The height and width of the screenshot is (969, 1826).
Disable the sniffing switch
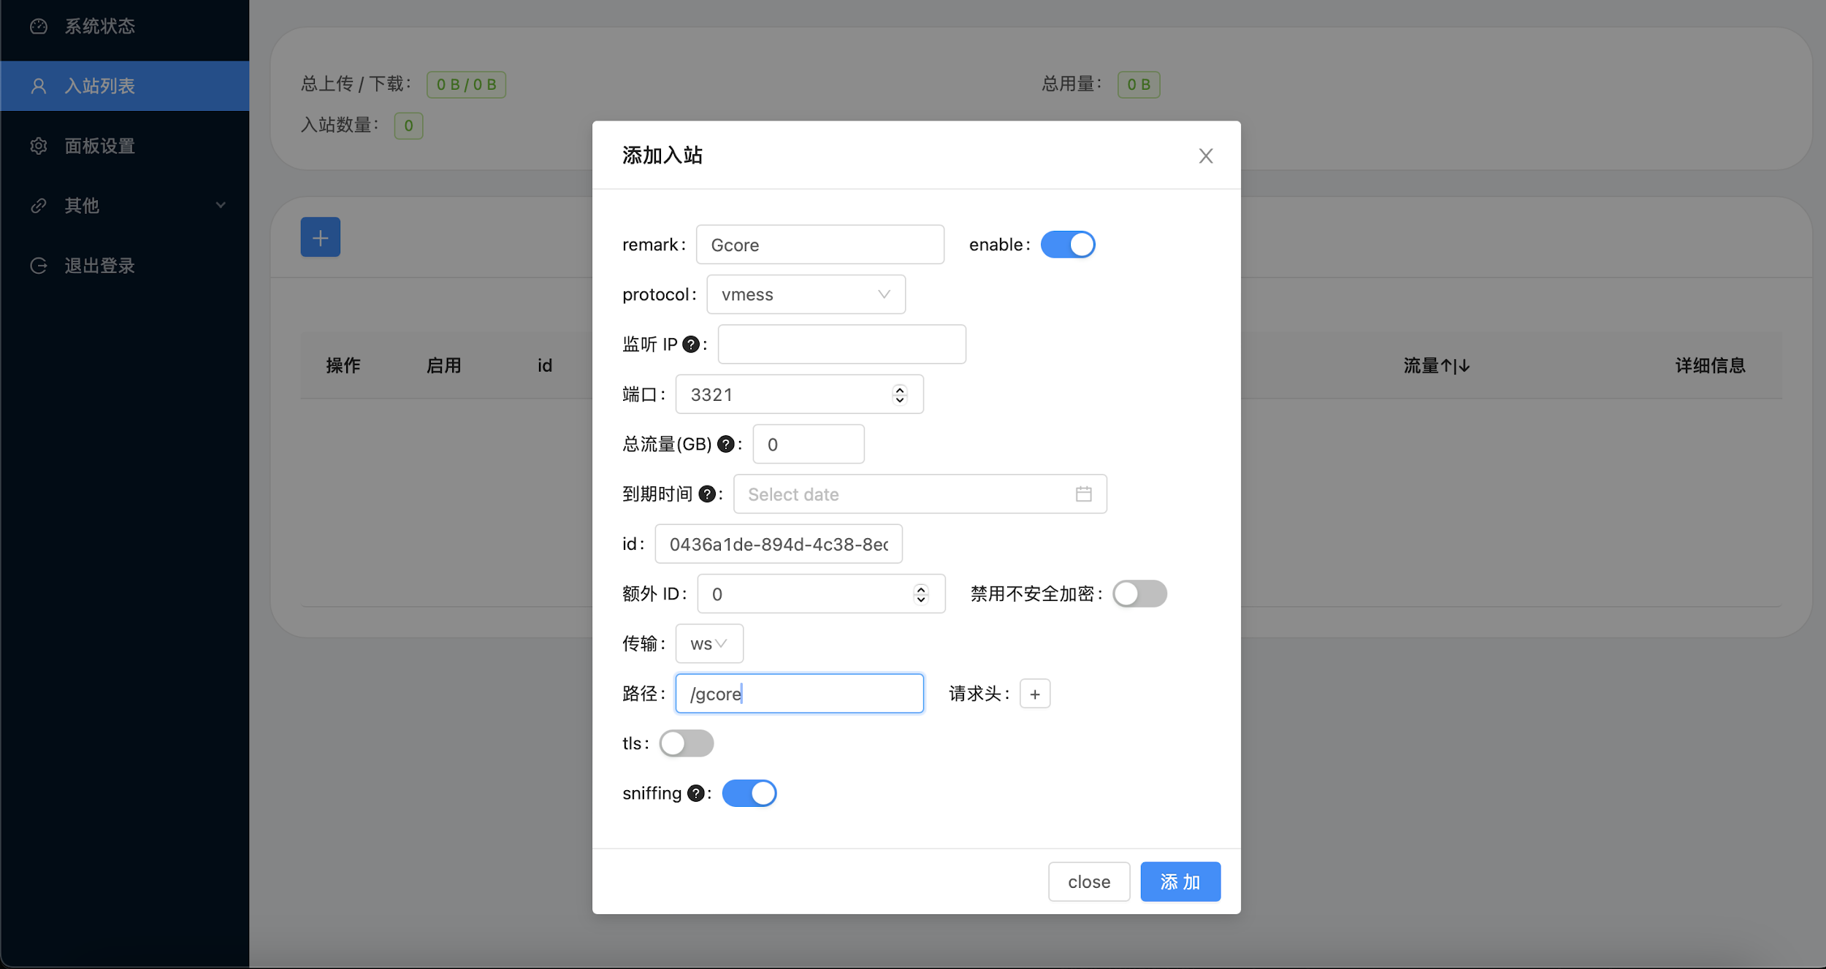[749, 793]
